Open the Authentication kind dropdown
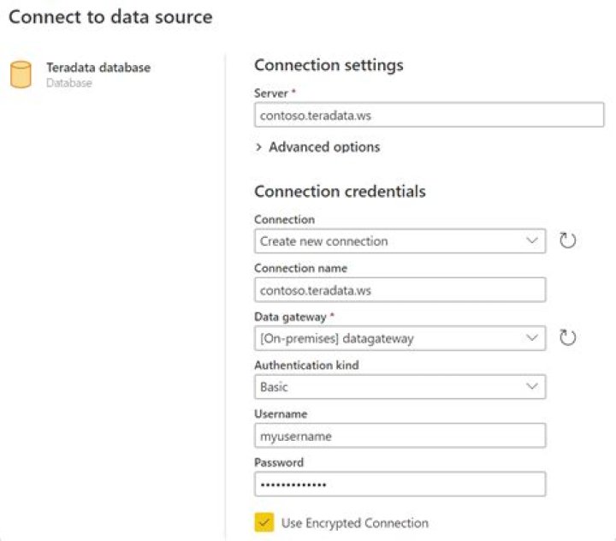 [400, 387]
